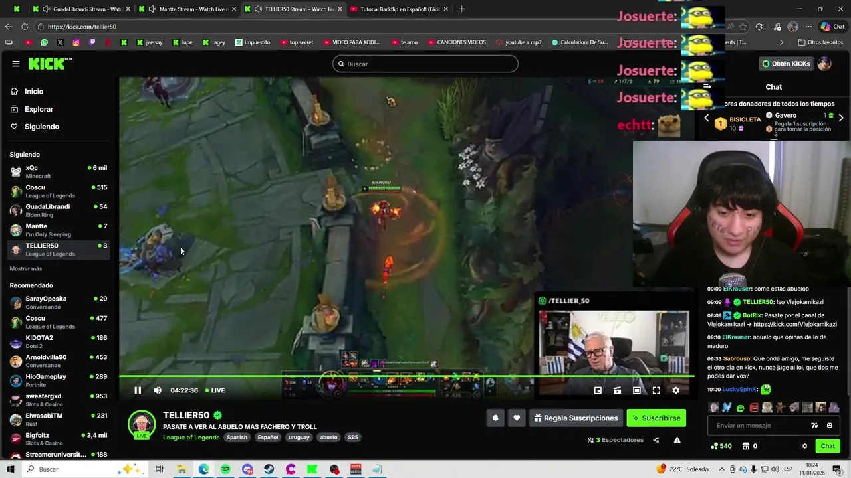The width and height of the screenshot is (851, 478).
Task: Jump to LIVE indicator in player
Action: tap(215, 390)
